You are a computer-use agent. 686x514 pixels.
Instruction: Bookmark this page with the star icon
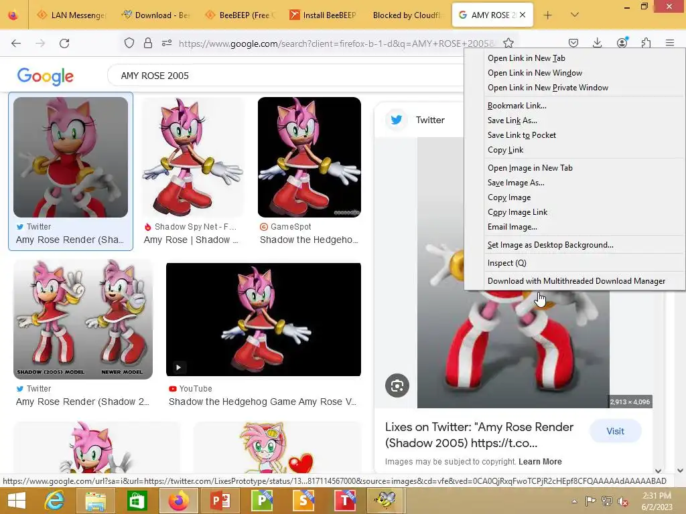508,43
